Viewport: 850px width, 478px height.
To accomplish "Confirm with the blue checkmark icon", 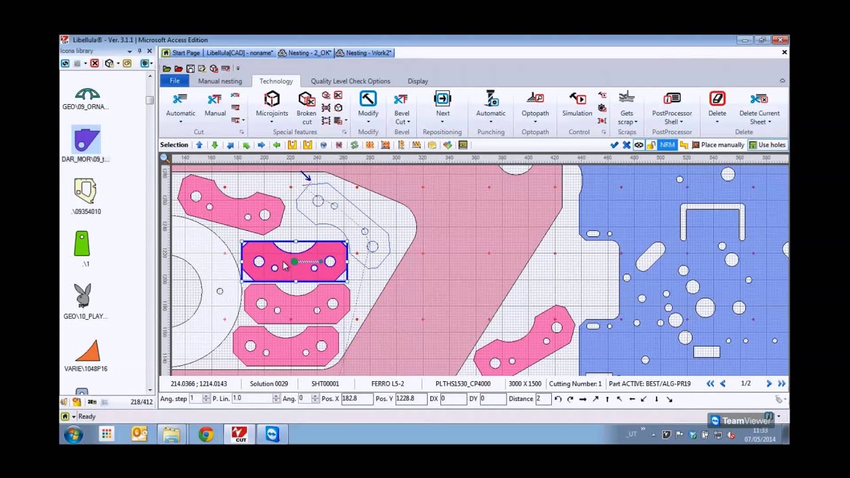I will coord(614,145).
